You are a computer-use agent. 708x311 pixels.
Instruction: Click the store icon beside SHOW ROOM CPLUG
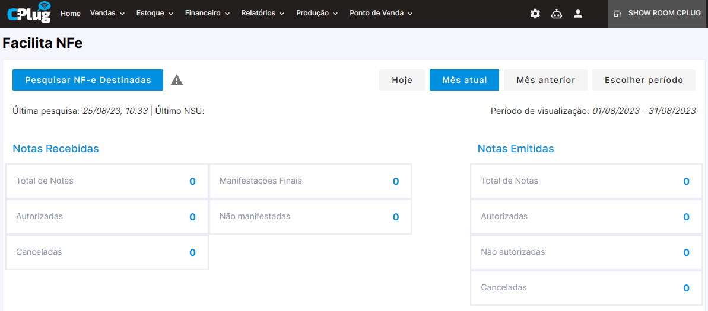pyautogui.click(x=617, y=14)
